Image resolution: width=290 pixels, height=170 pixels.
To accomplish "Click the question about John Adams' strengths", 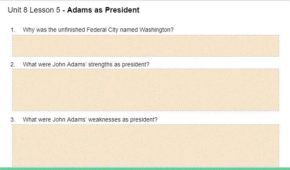I will 86,64.
